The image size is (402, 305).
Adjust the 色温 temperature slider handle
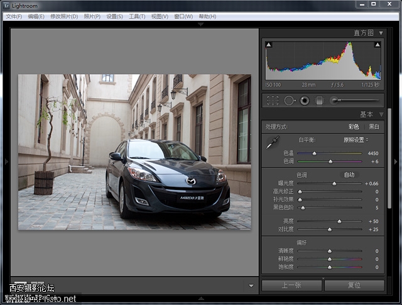(x=314, y=153)
